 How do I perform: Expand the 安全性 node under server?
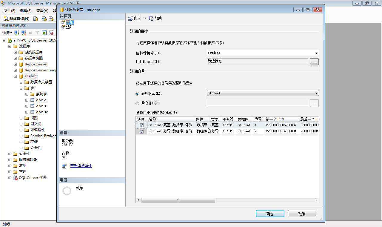10,154
